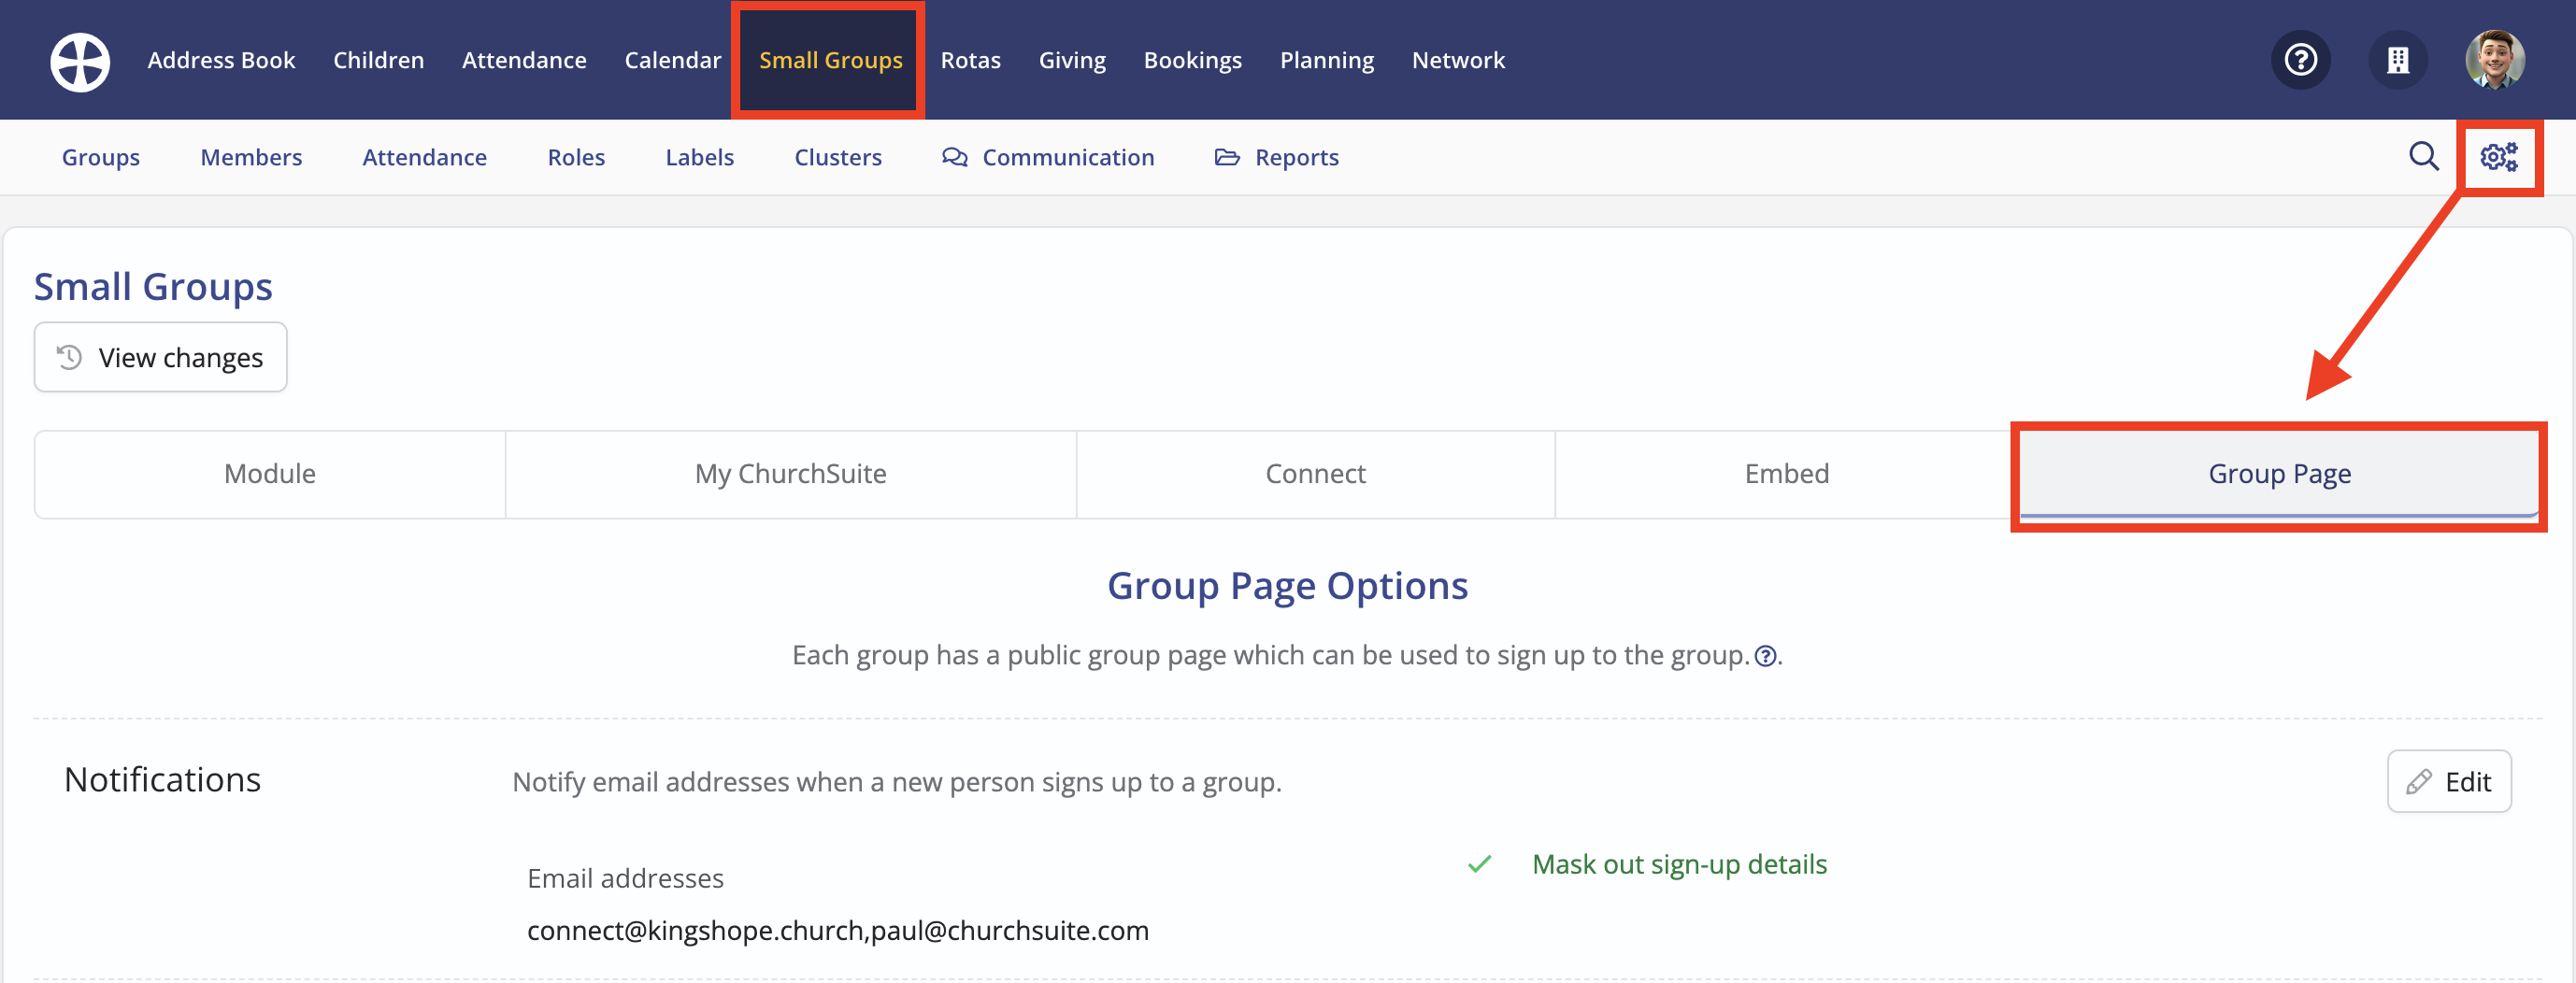Open the user profile avatar

pyautogui.click(x=2494, y=60)
